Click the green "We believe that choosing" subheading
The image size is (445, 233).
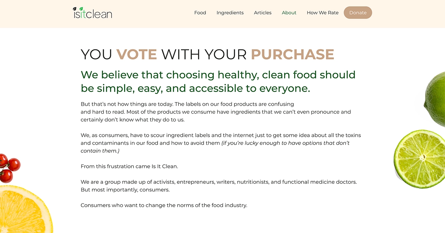point(218,81)
